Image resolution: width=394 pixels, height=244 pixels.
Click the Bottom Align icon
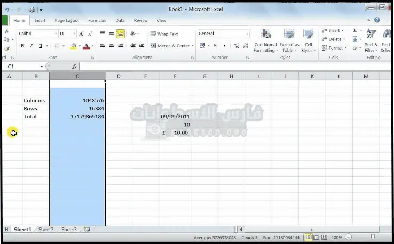click(x=121, y=34)
